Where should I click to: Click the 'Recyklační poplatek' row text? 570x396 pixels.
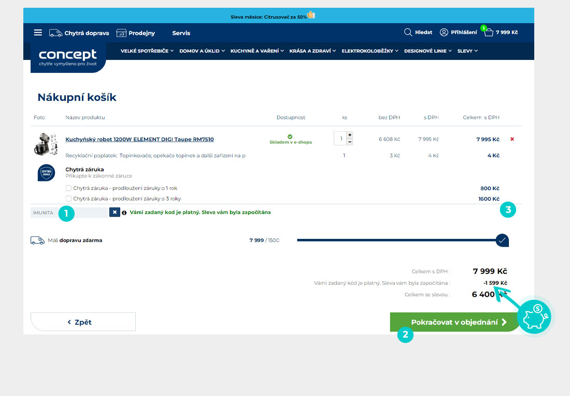click(x=155, y=156)
